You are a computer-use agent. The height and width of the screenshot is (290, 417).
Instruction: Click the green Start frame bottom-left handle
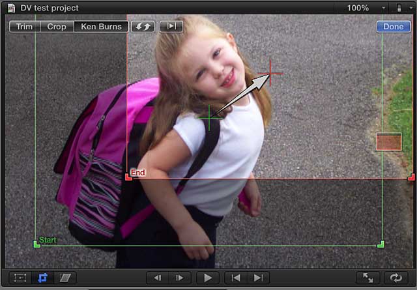tap(36, 244)
